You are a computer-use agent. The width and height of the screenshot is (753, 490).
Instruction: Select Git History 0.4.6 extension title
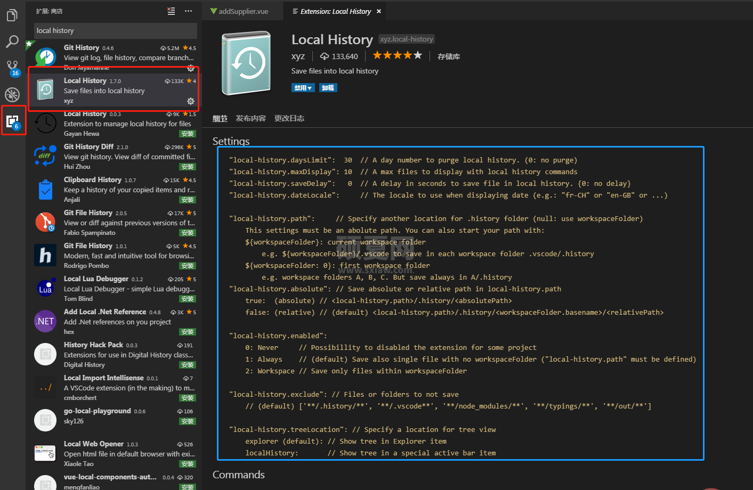tap(82, 48)
